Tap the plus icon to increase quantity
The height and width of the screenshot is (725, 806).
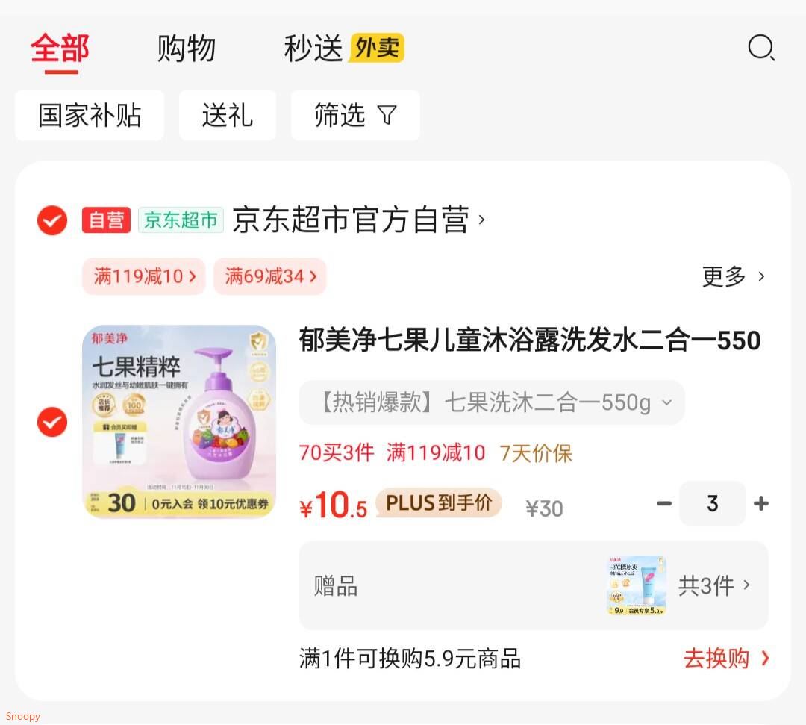[x=761, y=504]
